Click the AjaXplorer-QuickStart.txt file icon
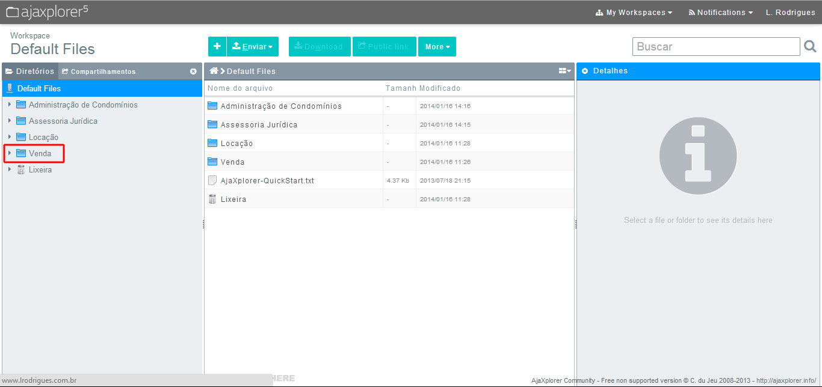The width and height of the screenshot is (822, 387). click(212, 180)
